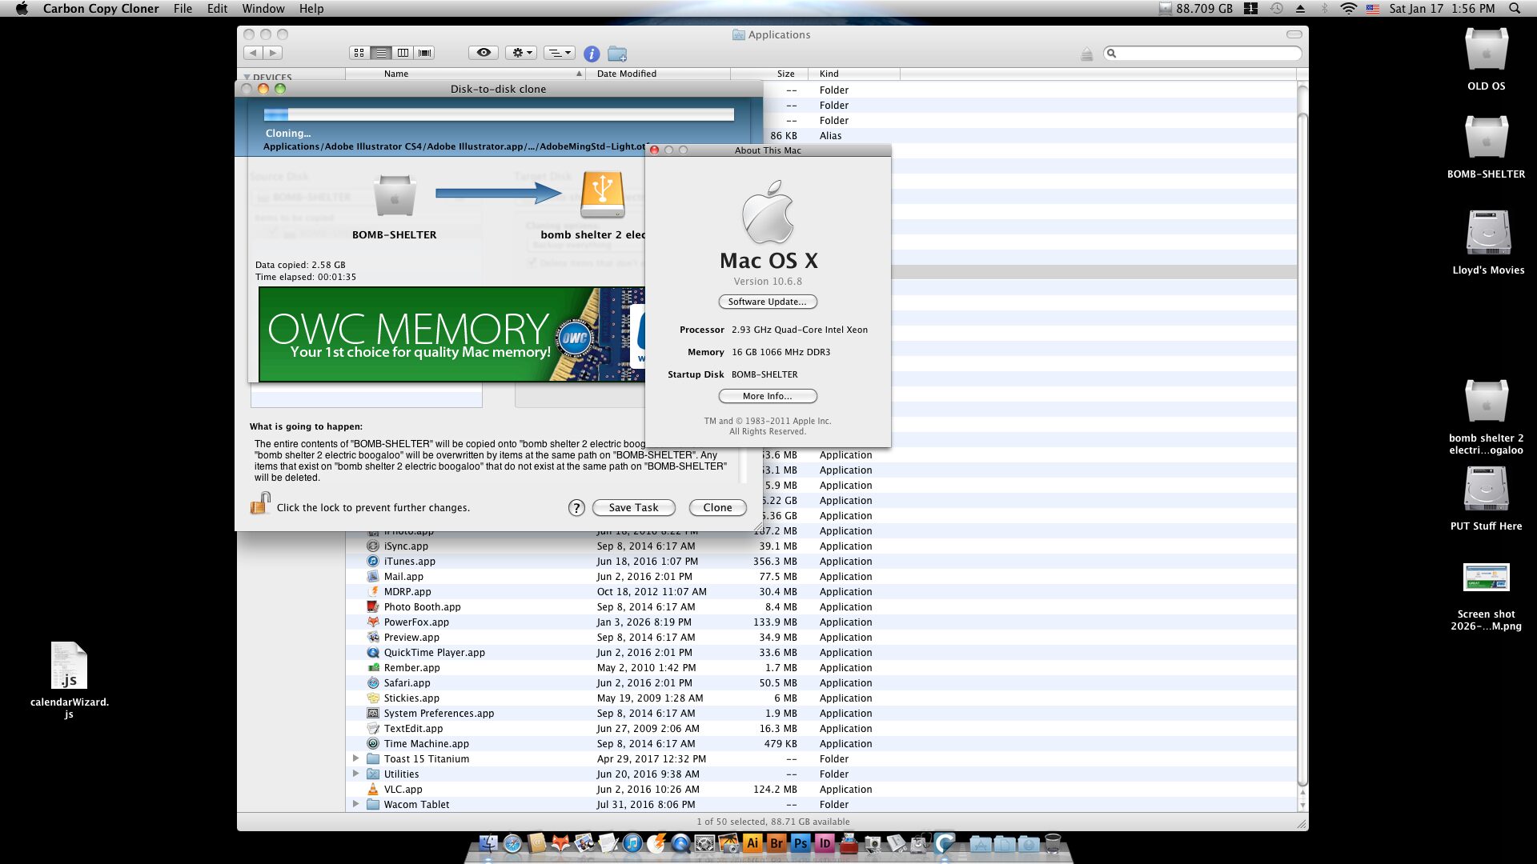This screenshot has height=864, width=1537.
Task: Click the New Folder toolbar icon
Action: click(617, 54)
